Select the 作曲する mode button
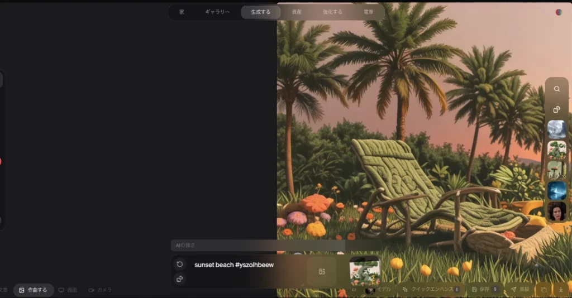The height and width of the screenshot is (298, 572). point(34,290)
